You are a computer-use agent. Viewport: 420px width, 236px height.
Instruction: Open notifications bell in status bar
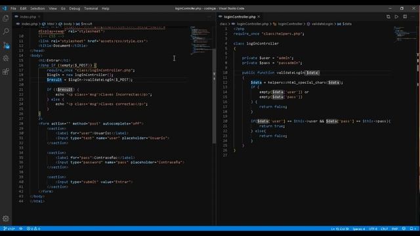coord(413,229)
